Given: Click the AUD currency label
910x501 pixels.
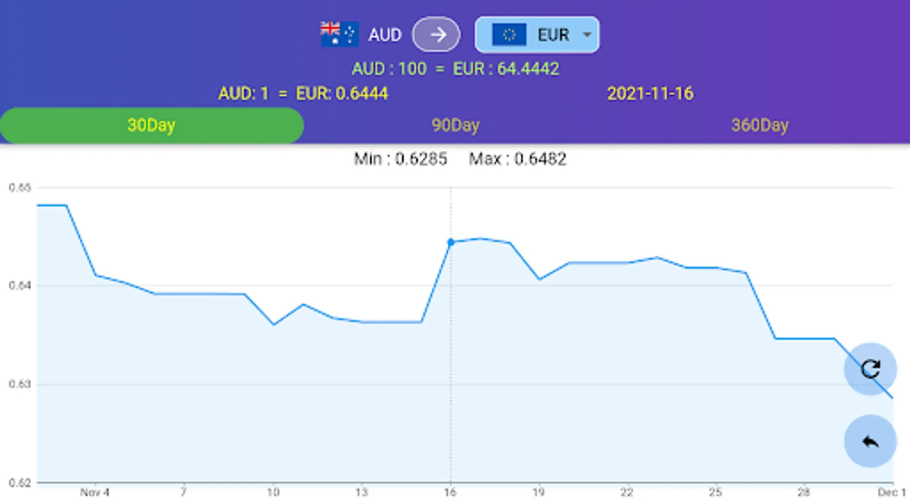Looking at the screenshot, I should coord(385,35).
